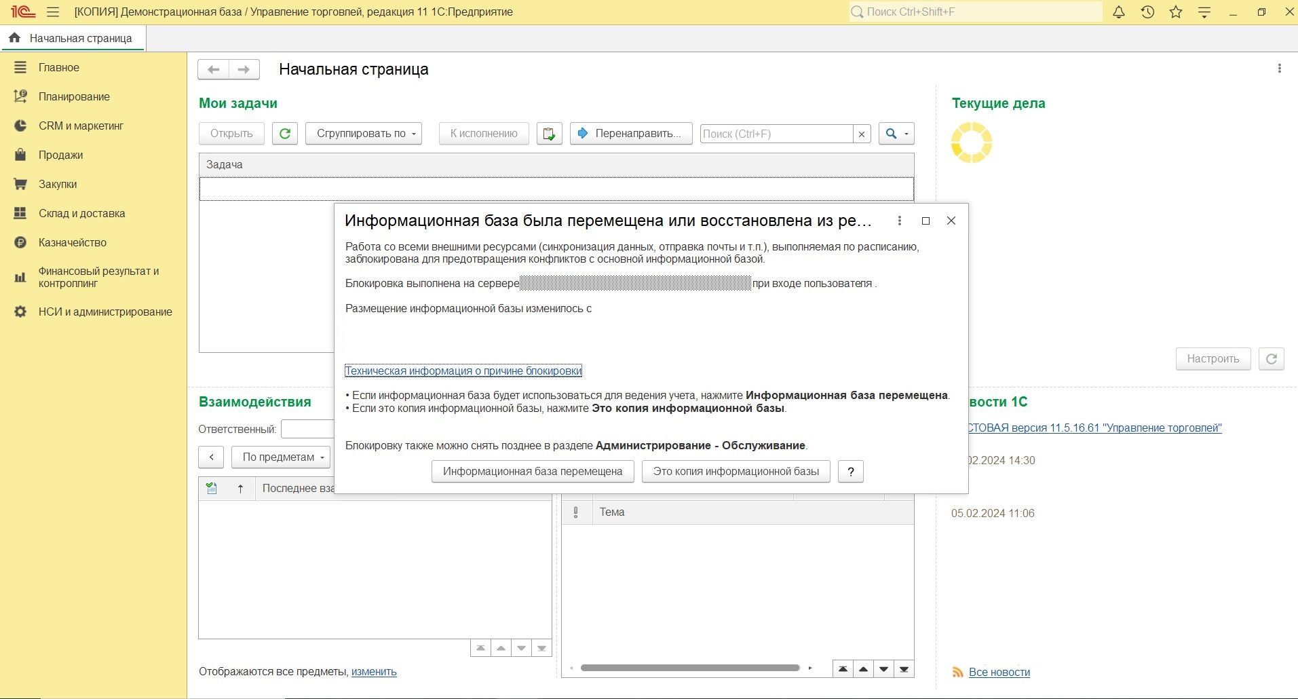This screenshot has width=1298, height=699.
Task: Open the home page three-dot menu
Action: [1280, 69]
